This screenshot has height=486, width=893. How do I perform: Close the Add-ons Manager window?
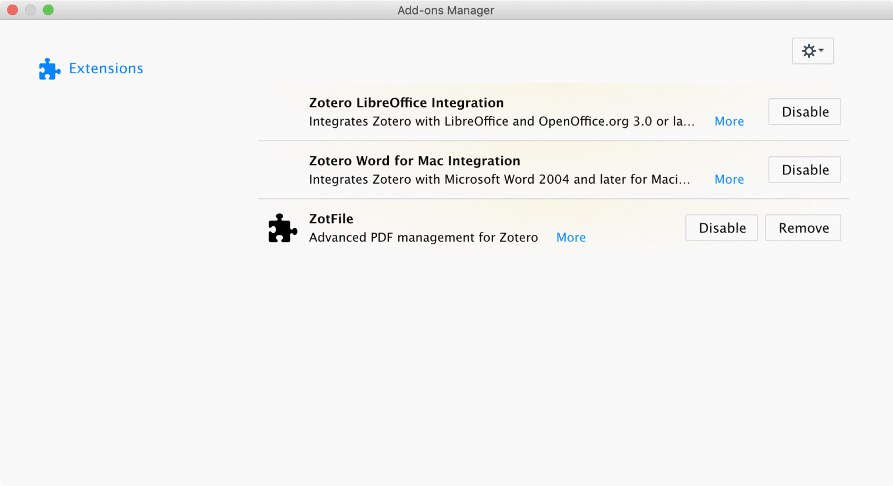point(12,10)
